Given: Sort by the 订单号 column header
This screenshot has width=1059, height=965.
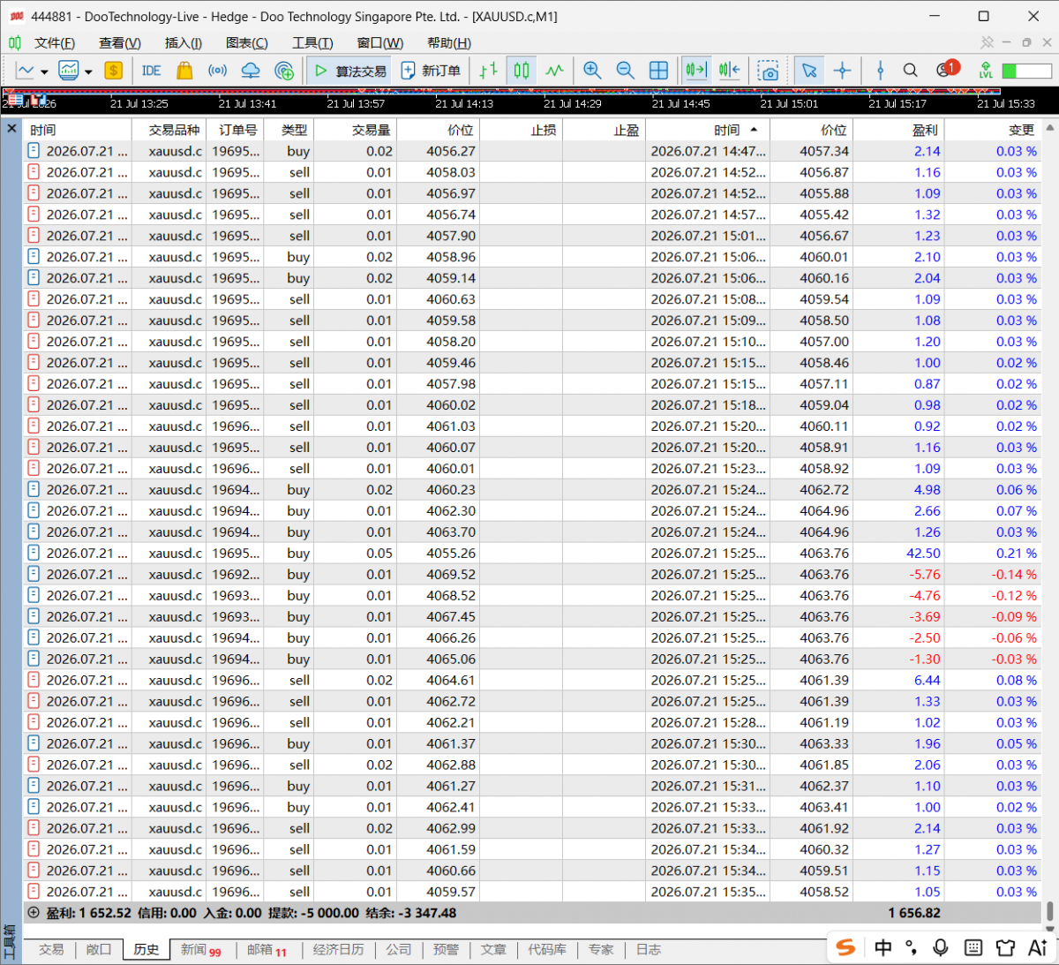Looking at the screenshot, I should (235, 130).
